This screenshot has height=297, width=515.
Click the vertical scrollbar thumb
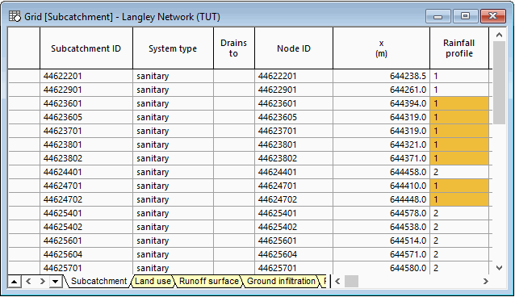pyautogui.click(x=499, y=82)
